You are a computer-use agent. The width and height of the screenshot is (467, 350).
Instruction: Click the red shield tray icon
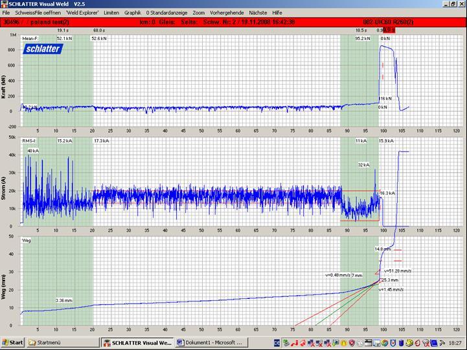pyautogui.click(x=352, y=343)
